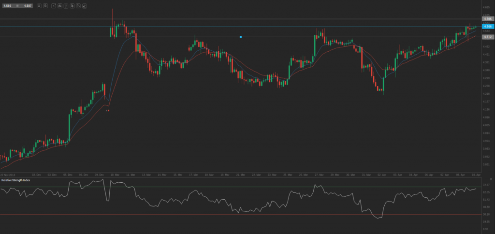The width and height of the screenshot is (495, 234).
Task: Click the scroll-to-latest chart toolbar icon
Action: [54, 6]
